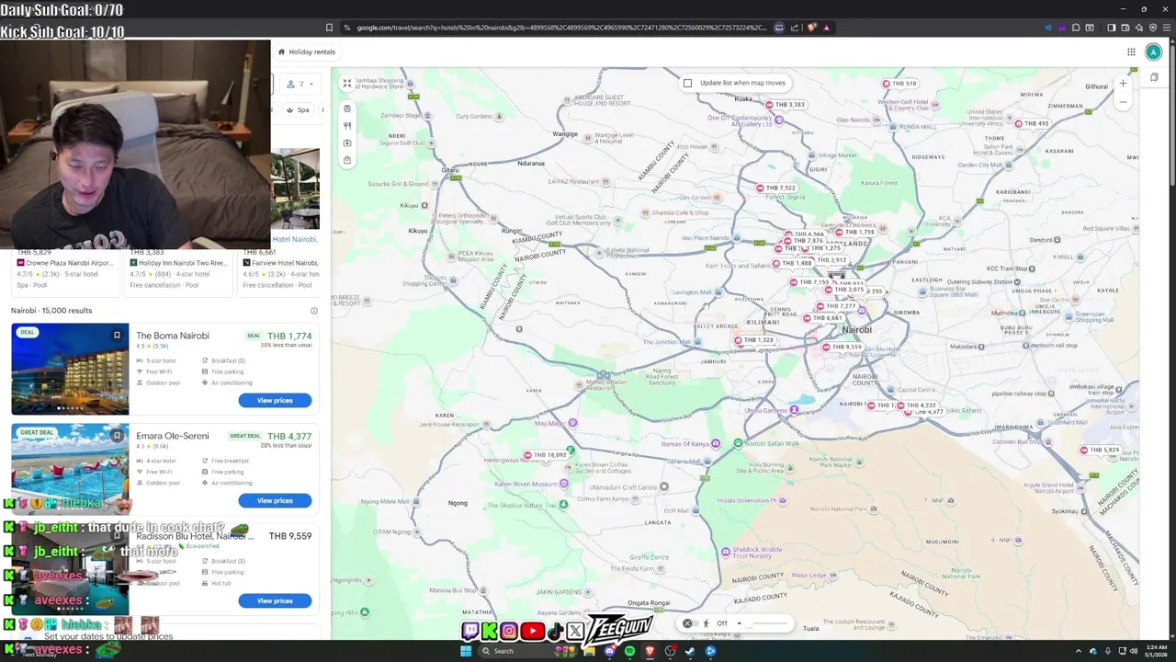Toggle the Brave sidebar panel icon
This screenshot has height=662, width=1176.
pyautogui.click(x=1111, y=28)
